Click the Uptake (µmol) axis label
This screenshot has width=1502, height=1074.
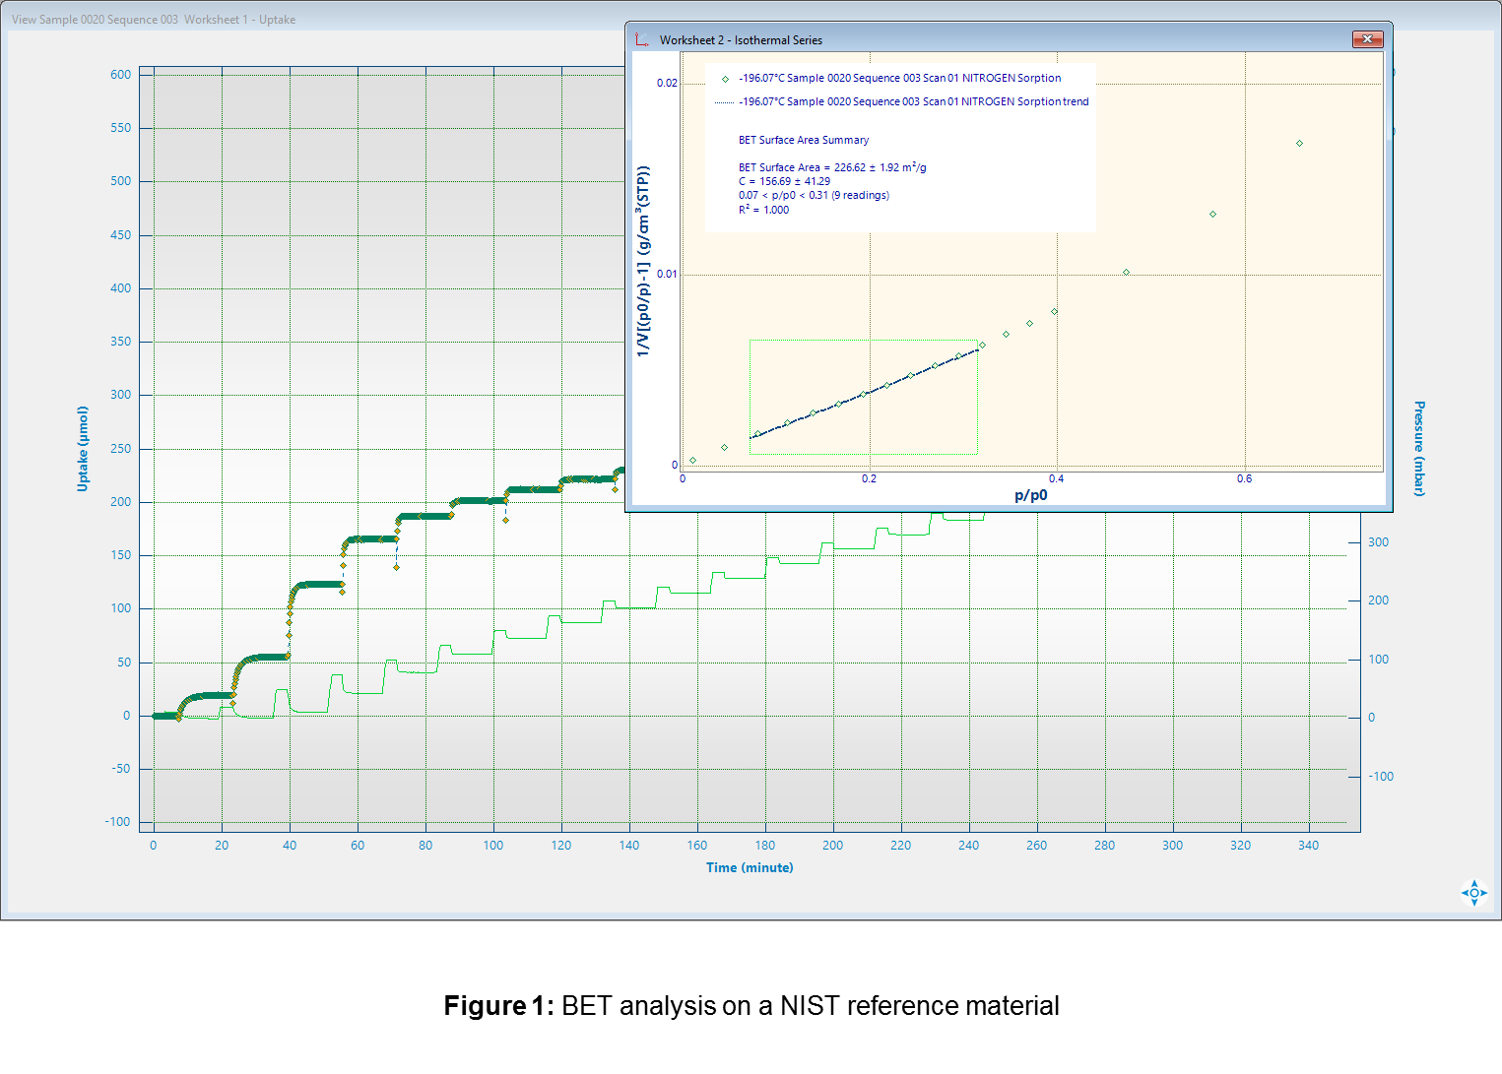(83, 449)
